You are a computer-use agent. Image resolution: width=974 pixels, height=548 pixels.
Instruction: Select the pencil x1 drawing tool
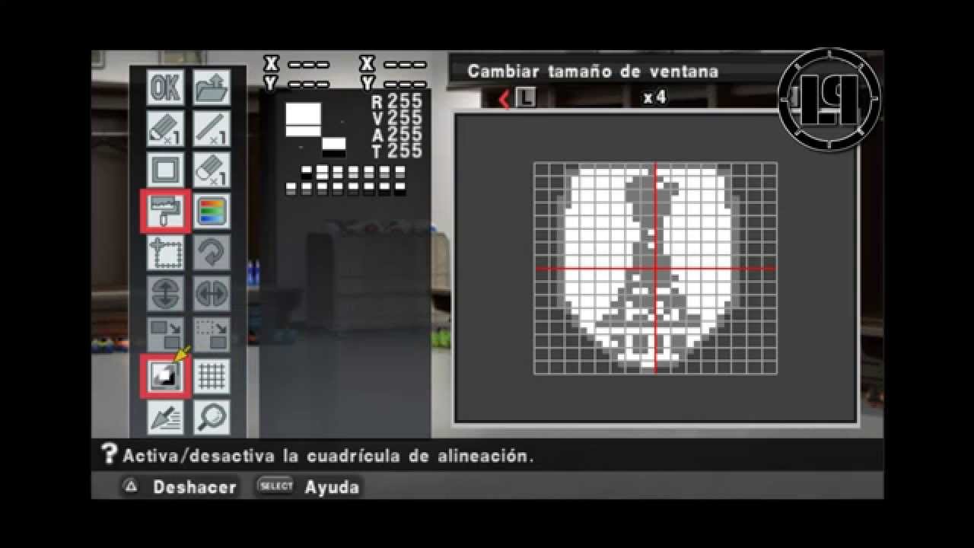(165, 129)
